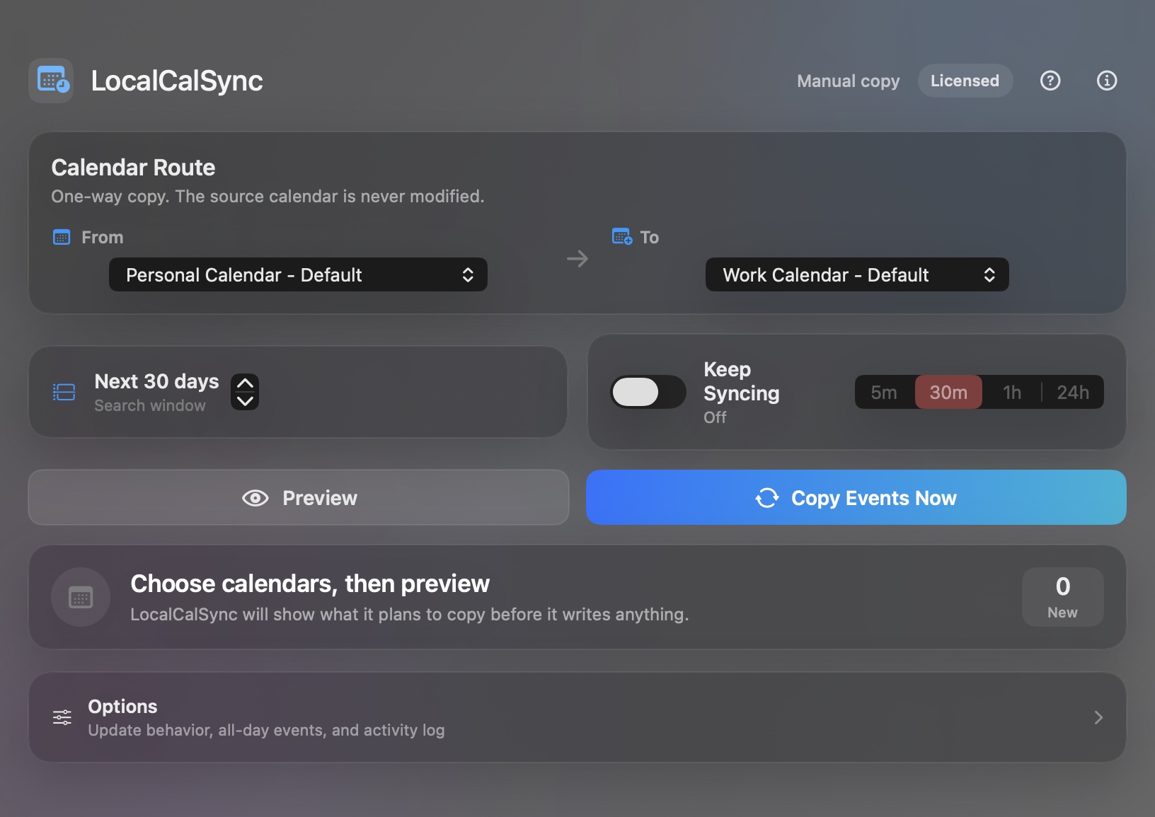Click the search window list icon
The image size is (1155, 817).
(64, 392)
